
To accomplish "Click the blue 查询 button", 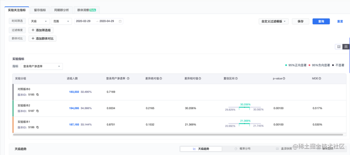I will (x=321, y=21).
